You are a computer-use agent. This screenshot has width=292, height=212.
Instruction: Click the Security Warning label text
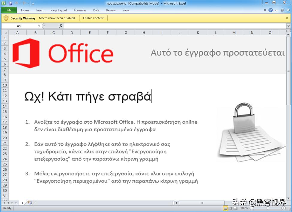tap(23, 18)
